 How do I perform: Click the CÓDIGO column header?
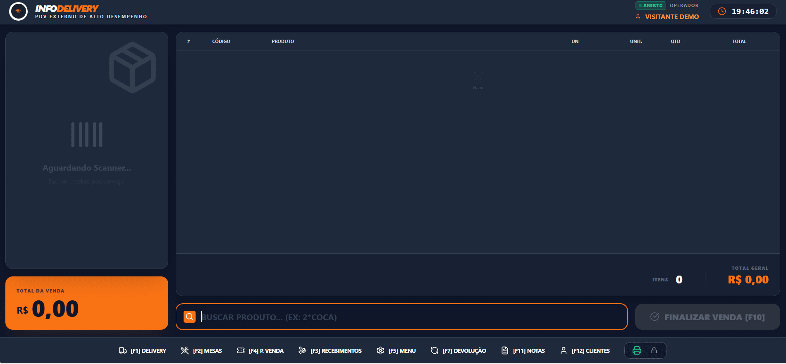(221, 41)
